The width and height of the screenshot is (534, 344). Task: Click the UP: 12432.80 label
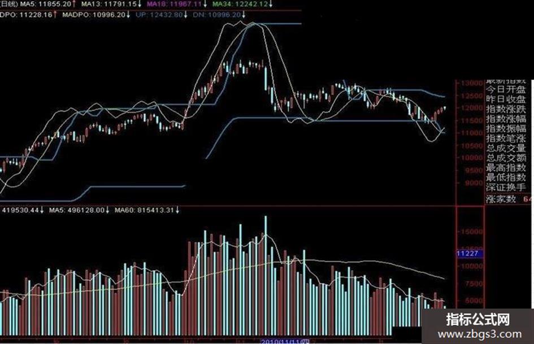tap(162, 15)
